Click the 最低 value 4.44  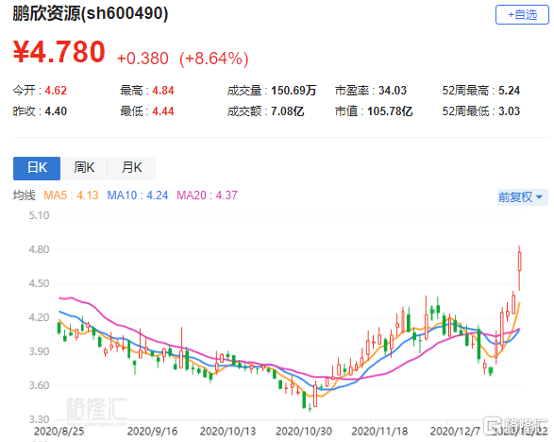(163, 111)
